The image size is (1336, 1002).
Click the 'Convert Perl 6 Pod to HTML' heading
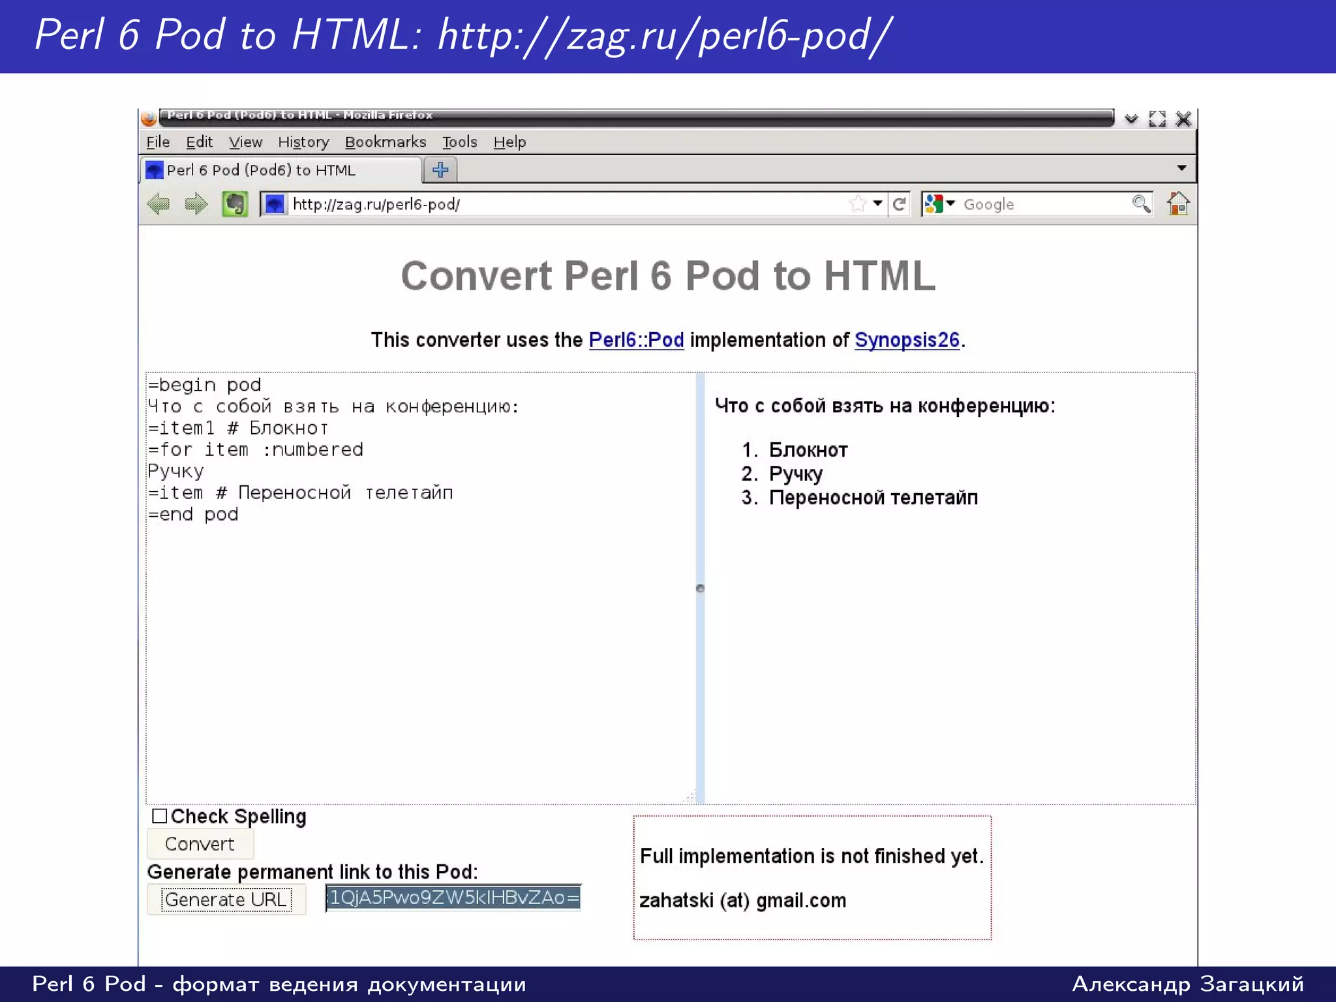pyautogui.click(x=668, y=275)
